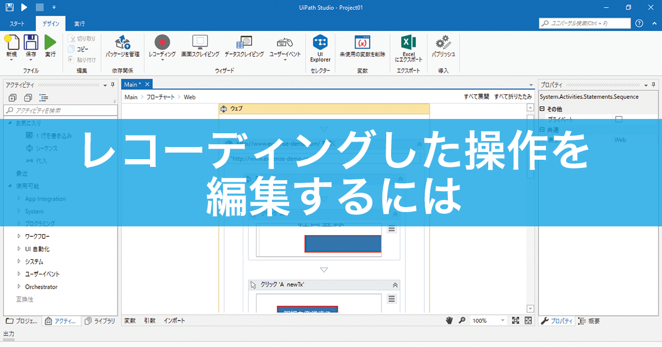Screen dimensions: 662x347
Task: Open the quick access toolbar dropdown
Action: point(54,8)
